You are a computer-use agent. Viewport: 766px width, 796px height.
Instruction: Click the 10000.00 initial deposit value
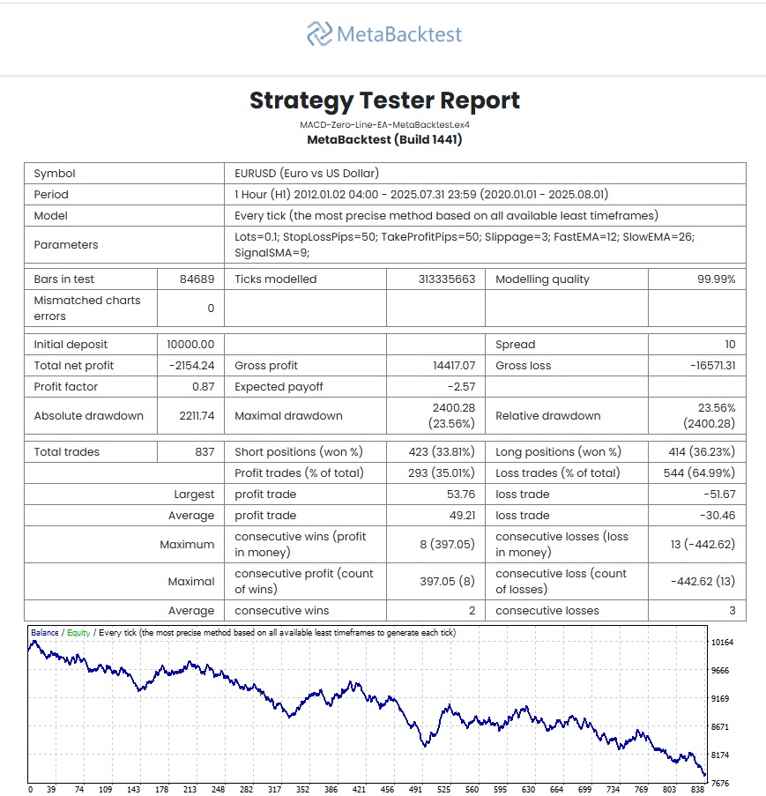pyautogui.click(x=190, y=345)
